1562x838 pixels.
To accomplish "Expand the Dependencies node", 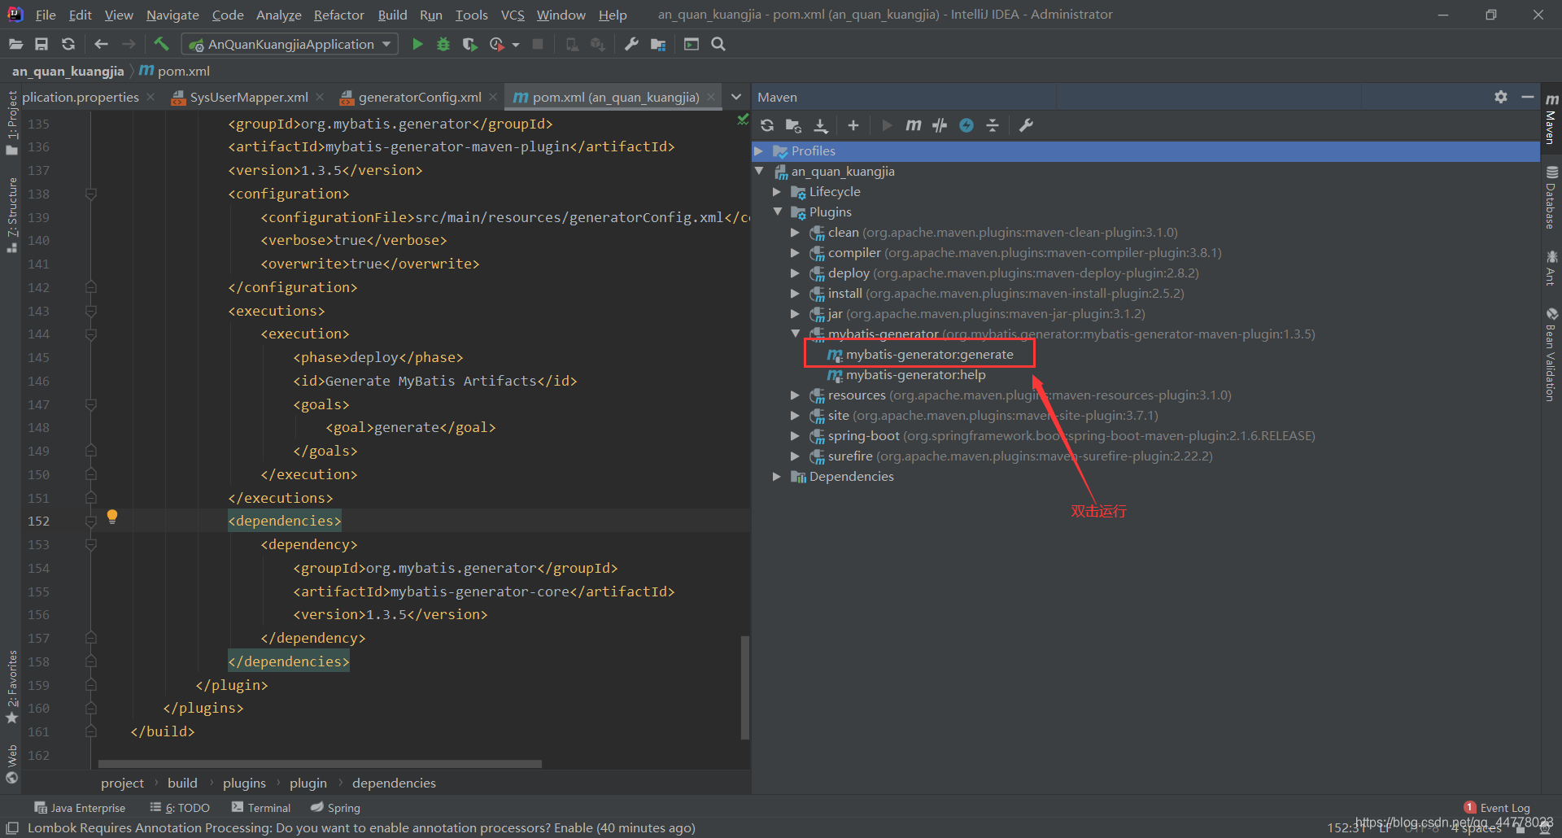I will tap(777, 477).
